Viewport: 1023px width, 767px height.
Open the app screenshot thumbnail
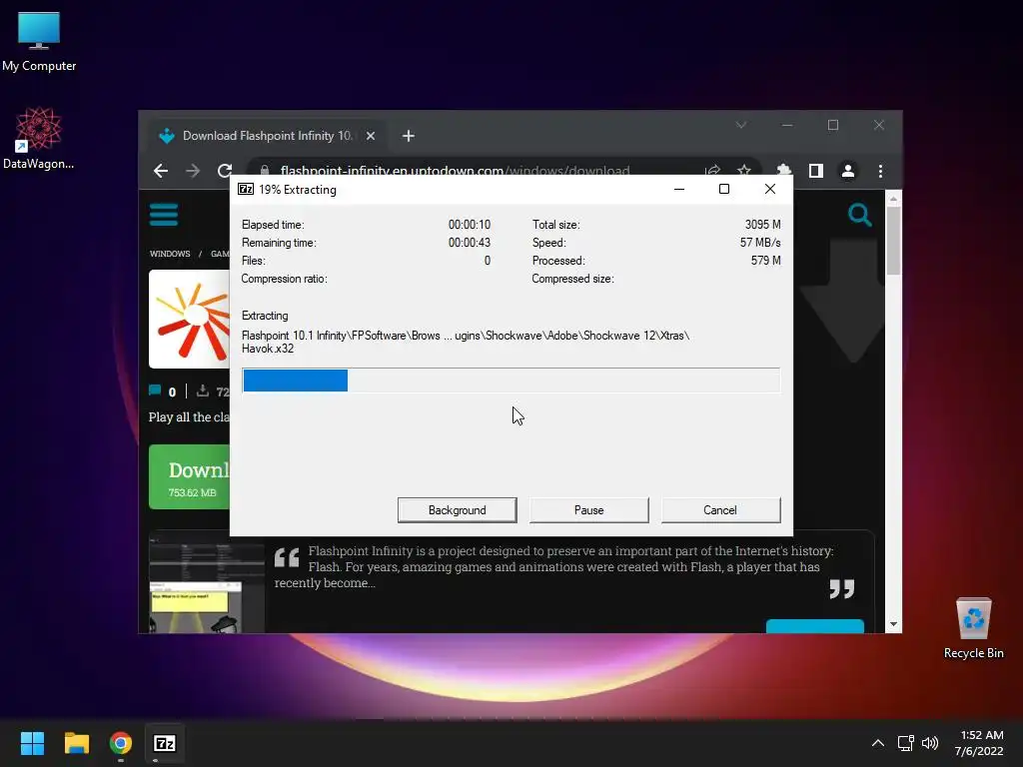pos(206,586)
